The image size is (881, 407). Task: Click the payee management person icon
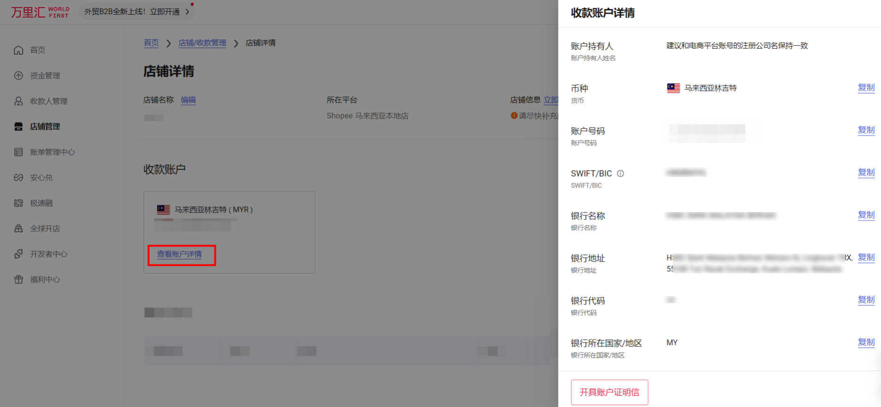[x=18, y=101]
